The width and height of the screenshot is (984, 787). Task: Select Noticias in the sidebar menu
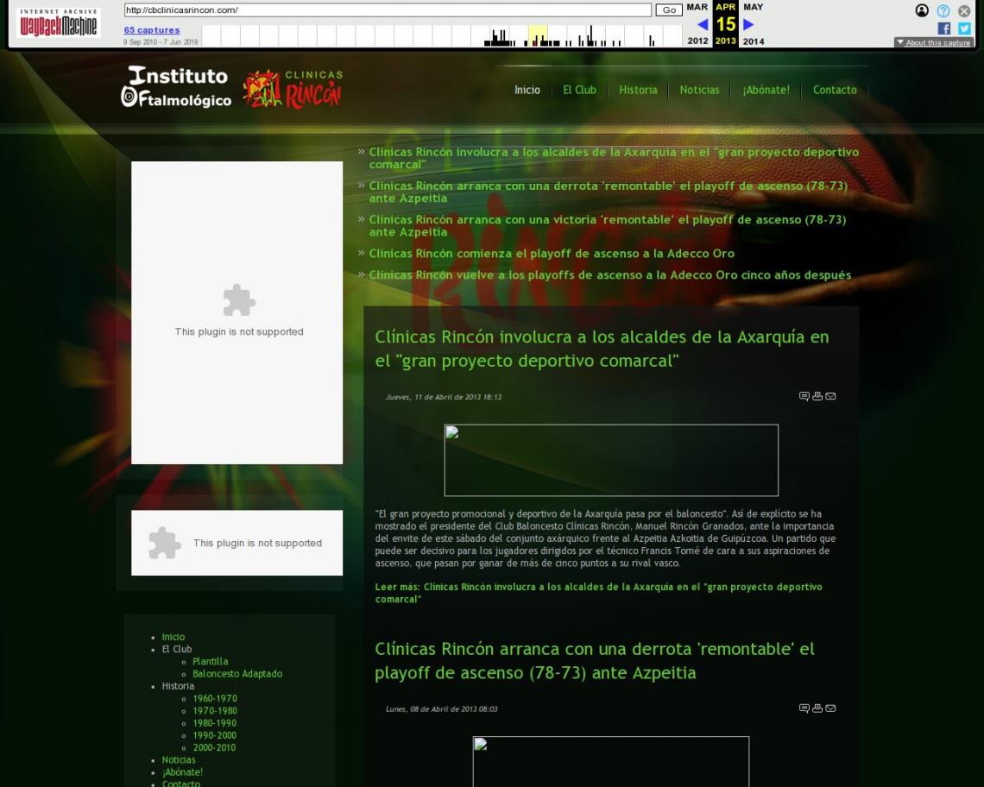click(x=179, y=760)
